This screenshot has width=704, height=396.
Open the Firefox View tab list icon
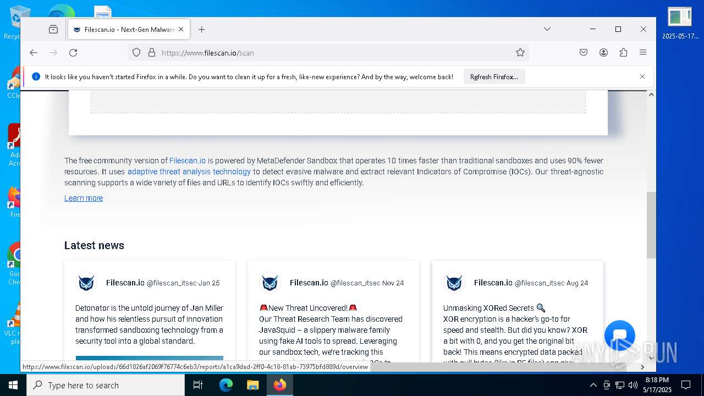tap(53, 30)
